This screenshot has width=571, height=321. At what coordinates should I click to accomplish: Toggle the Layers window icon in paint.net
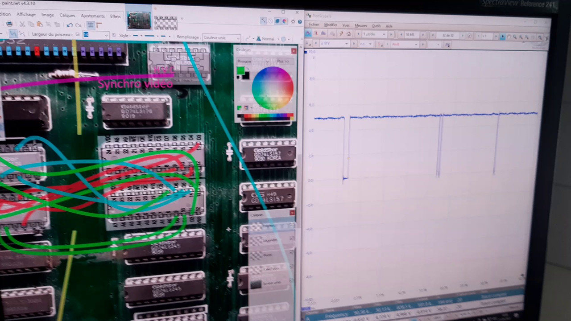(x=277, y=21)
